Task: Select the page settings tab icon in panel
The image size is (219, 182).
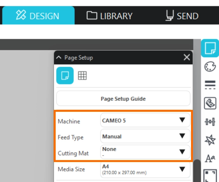Action: pos(65,76)
